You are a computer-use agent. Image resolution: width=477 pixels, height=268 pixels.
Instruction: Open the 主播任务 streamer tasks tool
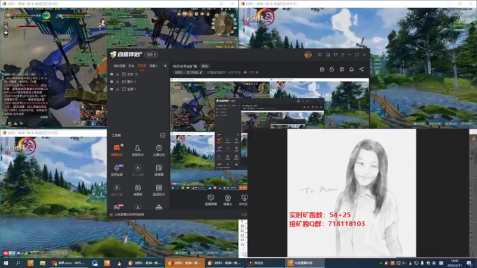point(159,150)
